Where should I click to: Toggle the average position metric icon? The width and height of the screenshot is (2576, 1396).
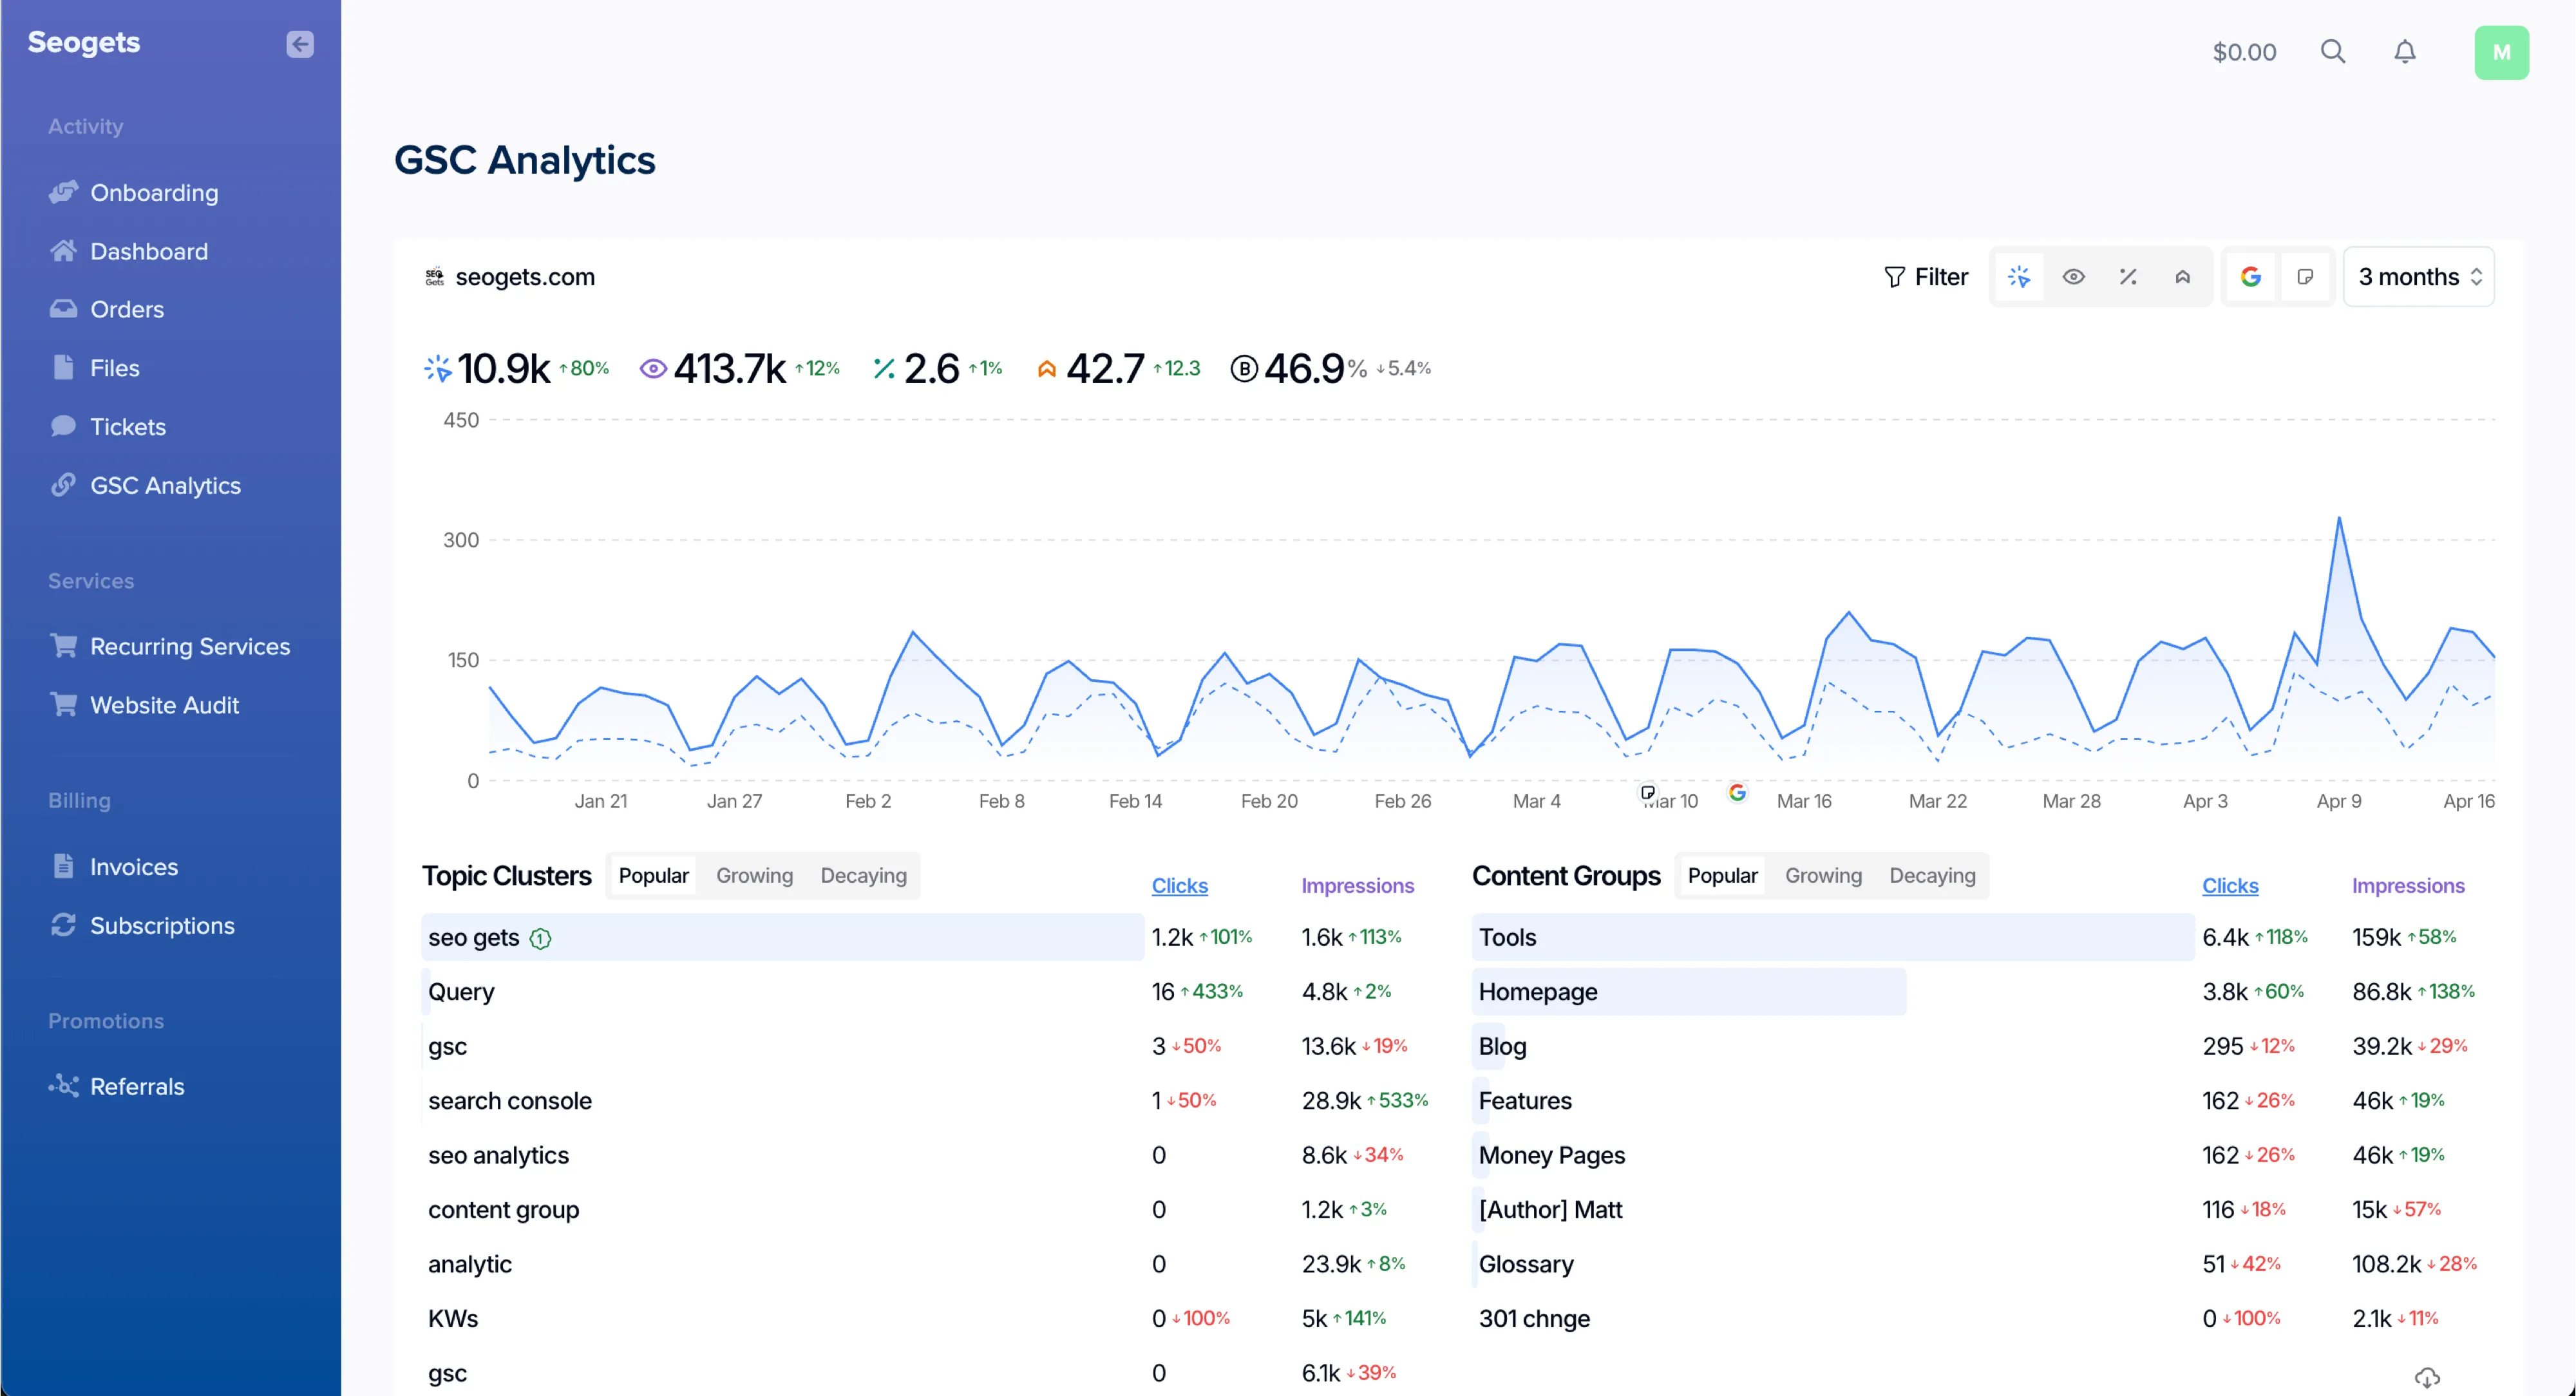click(x=2182, y=277)
